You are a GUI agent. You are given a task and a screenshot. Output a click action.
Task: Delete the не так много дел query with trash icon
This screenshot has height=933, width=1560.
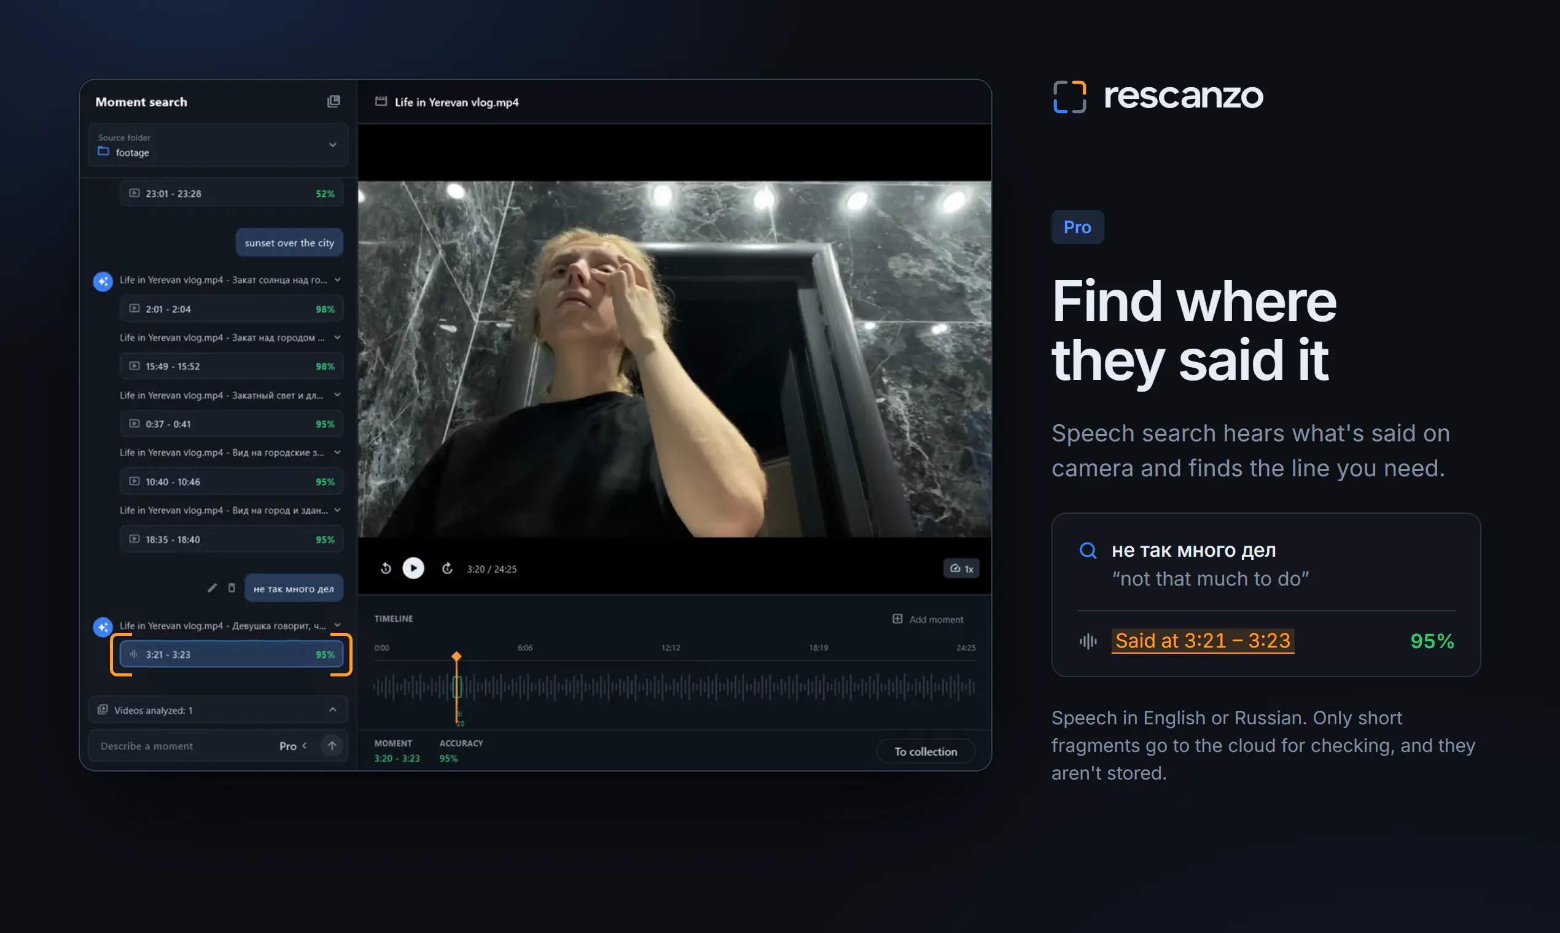click(232, 588)
